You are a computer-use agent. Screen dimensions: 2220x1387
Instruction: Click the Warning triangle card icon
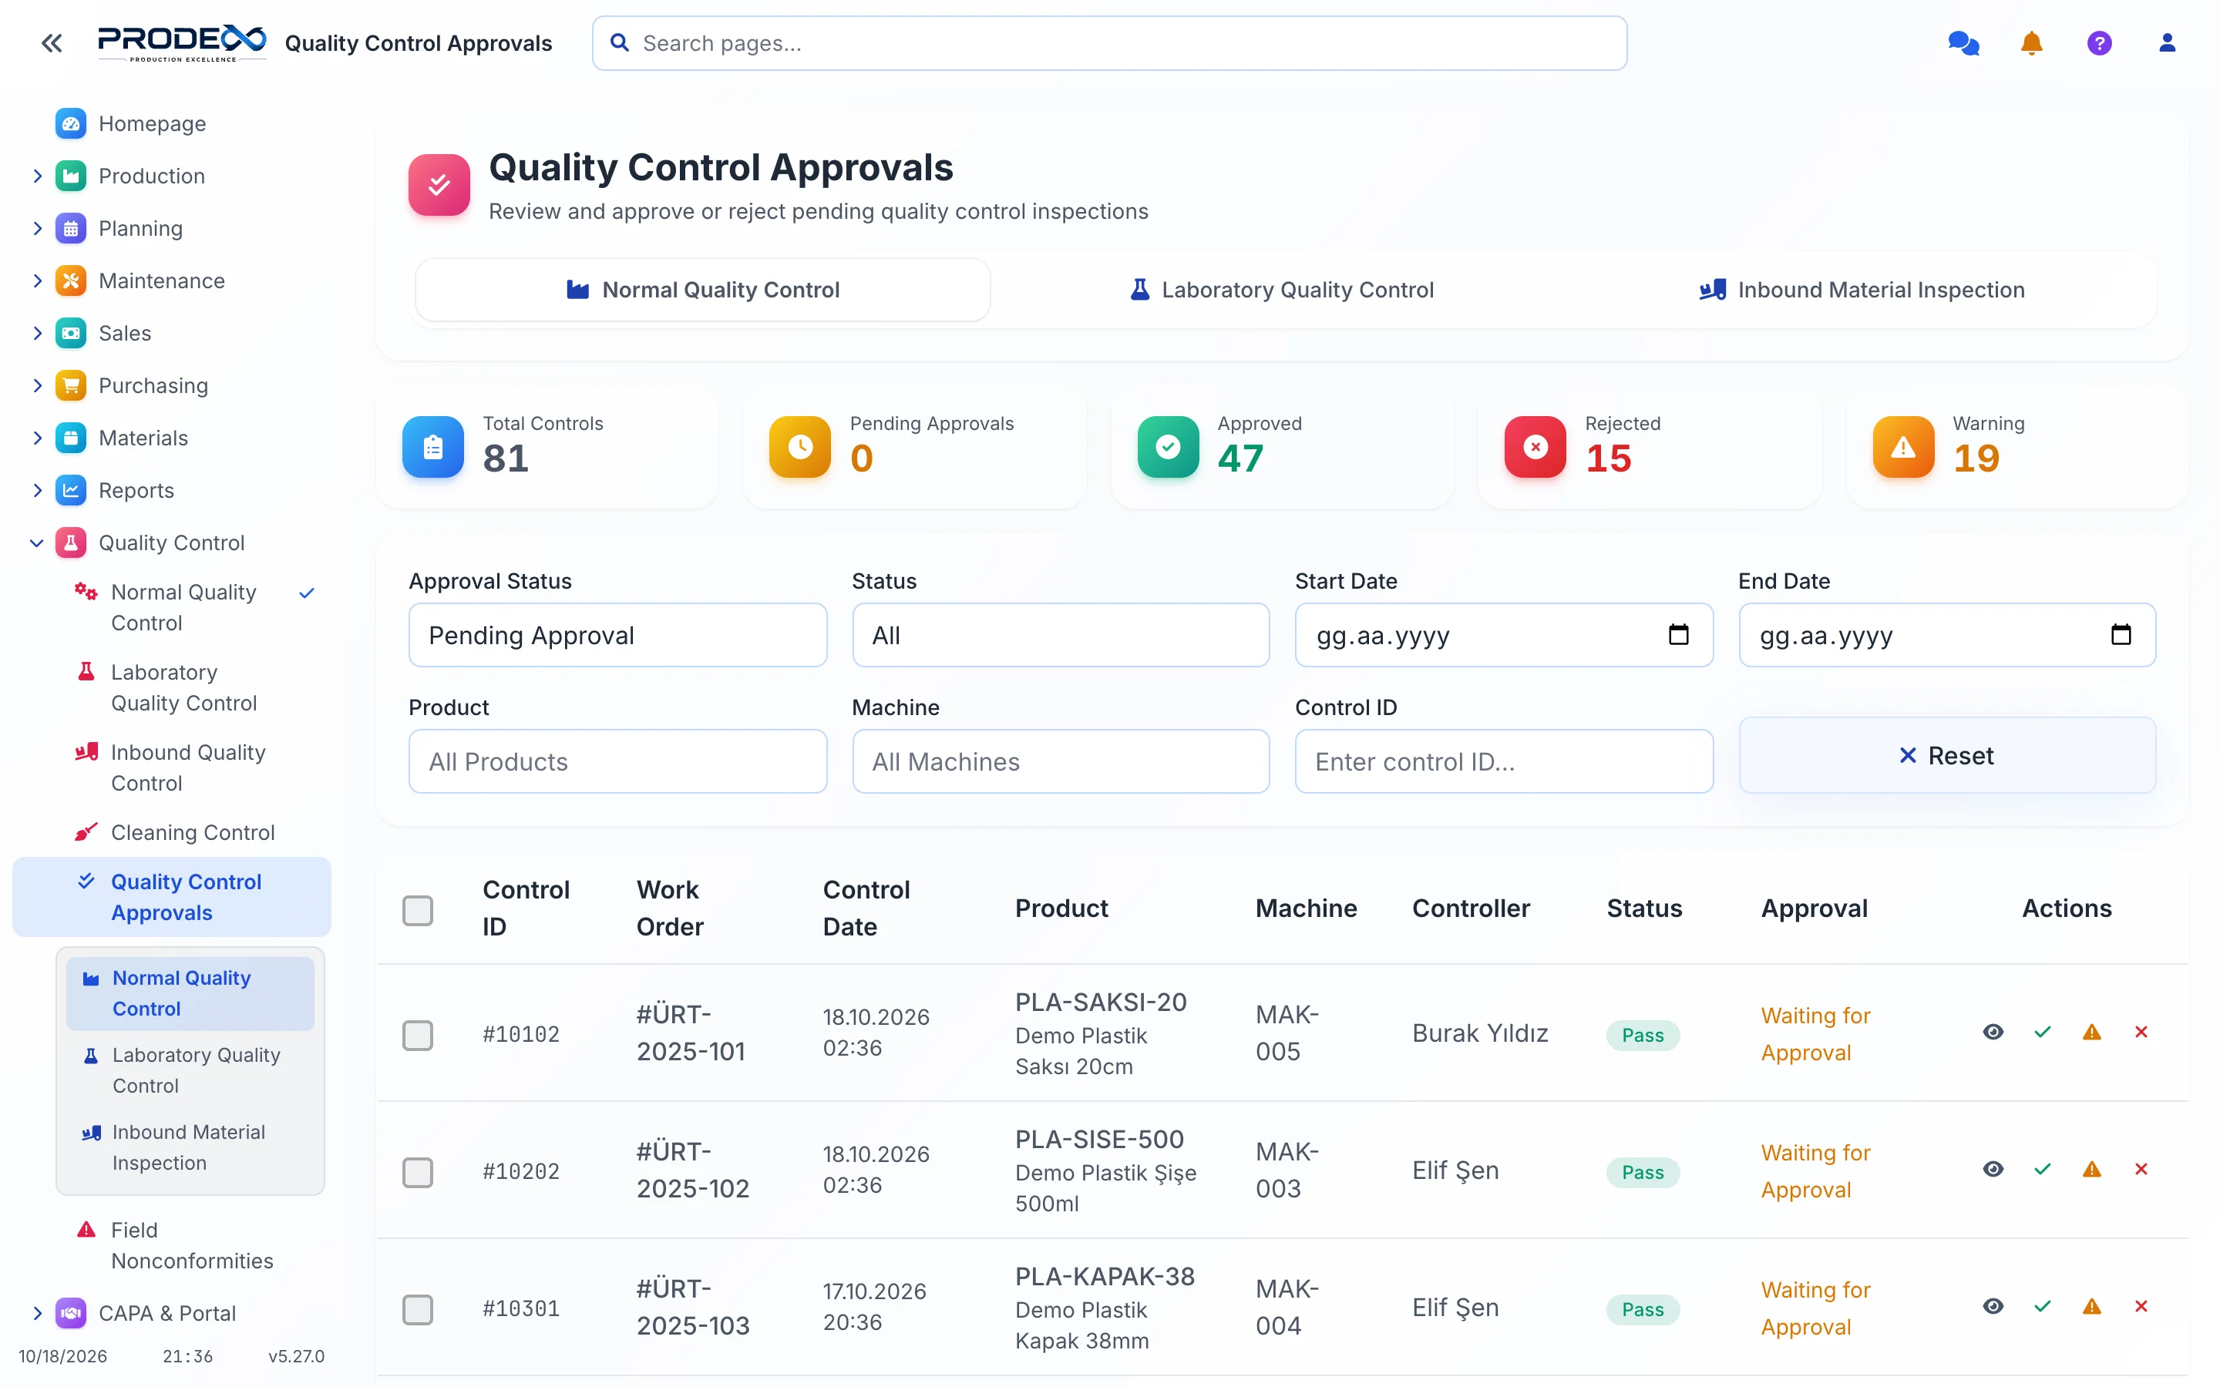coord(1903,447)
